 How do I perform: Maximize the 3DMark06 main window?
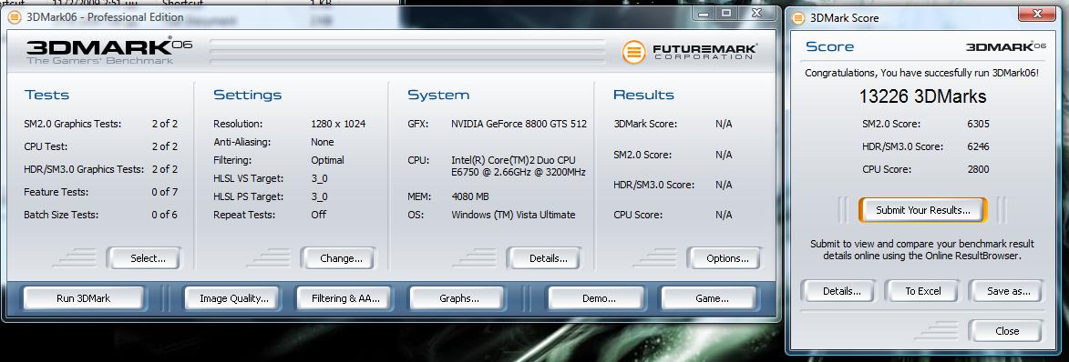pyautogui.click(x=725, y=13)
